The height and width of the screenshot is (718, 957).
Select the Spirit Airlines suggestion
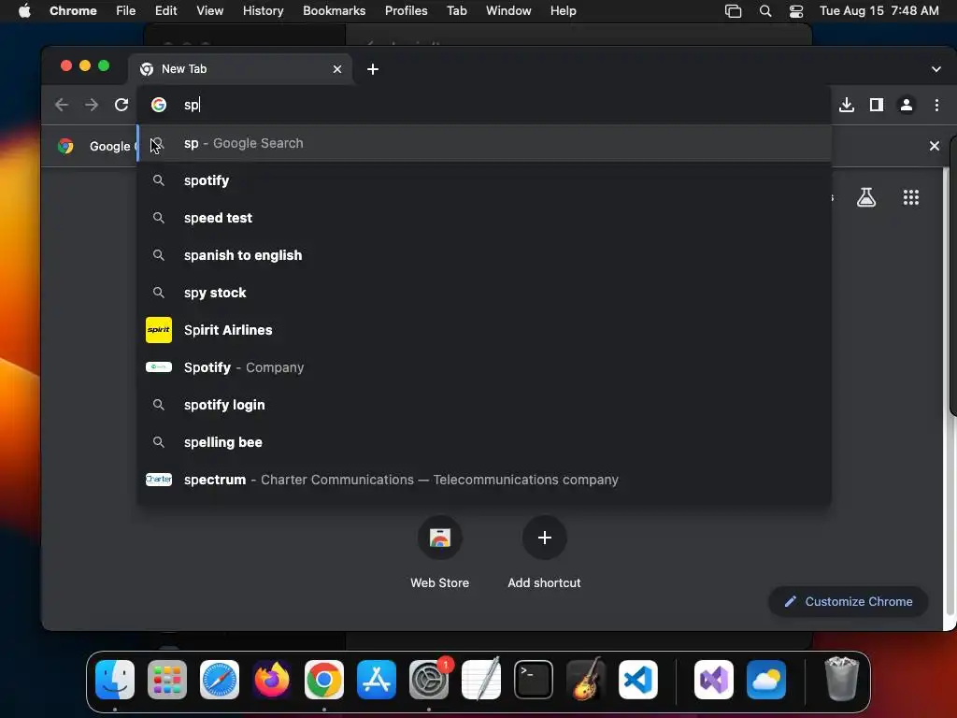(x=483, y=330)
